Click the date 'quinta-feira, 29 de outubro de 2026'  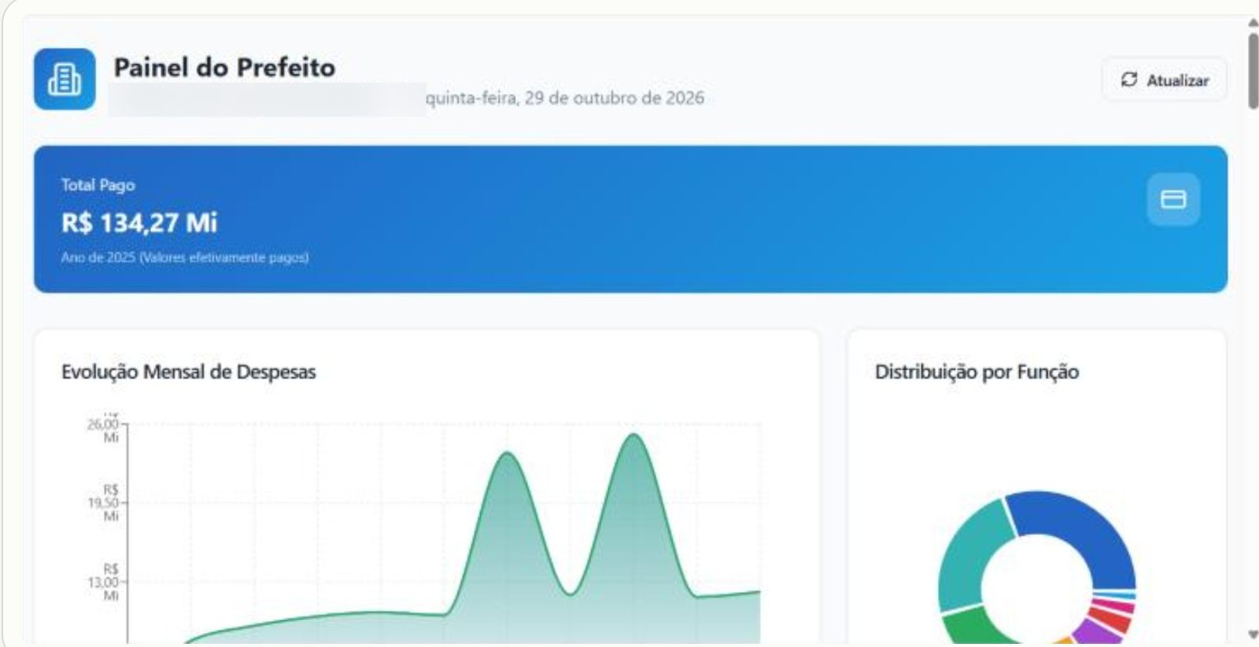coord(565,98)
